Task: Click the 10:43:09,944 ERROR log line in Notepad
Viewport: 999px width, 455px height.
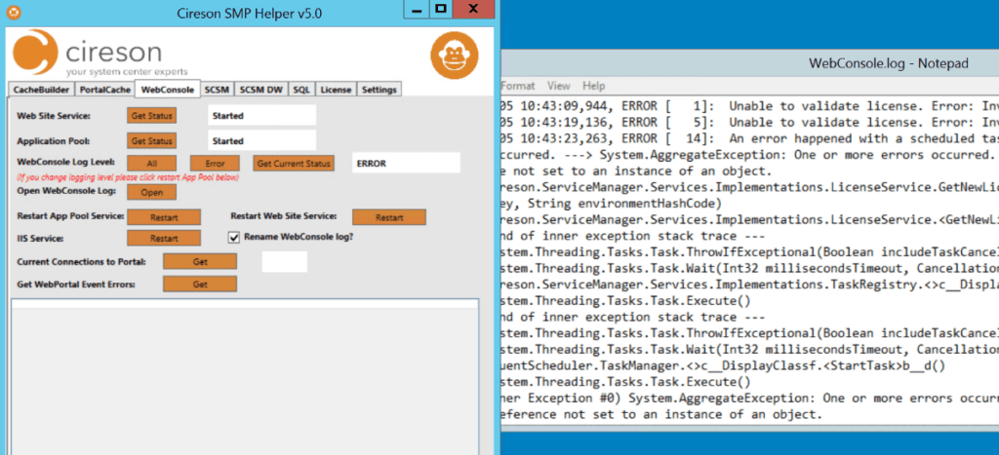Action: point(750,105)
